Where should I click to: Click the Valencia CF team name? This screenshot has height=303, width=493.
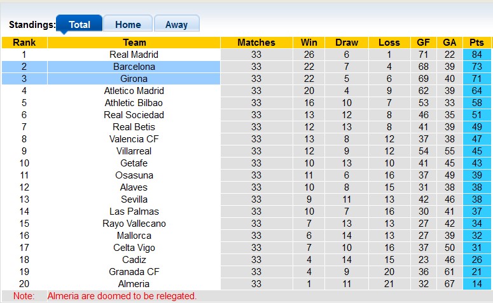click(x=134, y=139)
